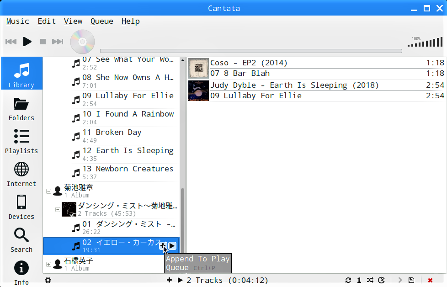Toggle repeat mode for the queue
447x287 pixels.
[x=348, y=280]
